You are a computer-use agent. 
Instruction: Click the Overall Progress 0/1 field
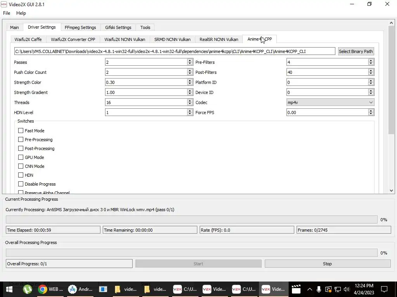point(69,264)
